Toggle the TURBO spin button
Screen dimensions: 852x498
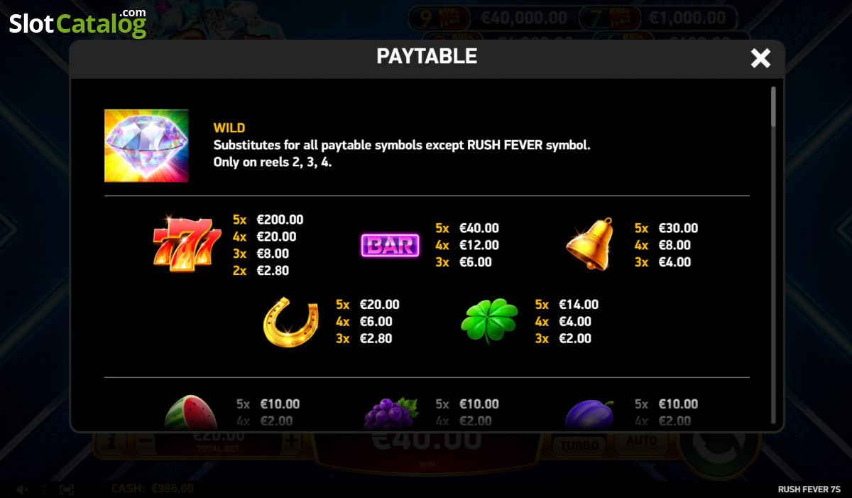point(580,445)
